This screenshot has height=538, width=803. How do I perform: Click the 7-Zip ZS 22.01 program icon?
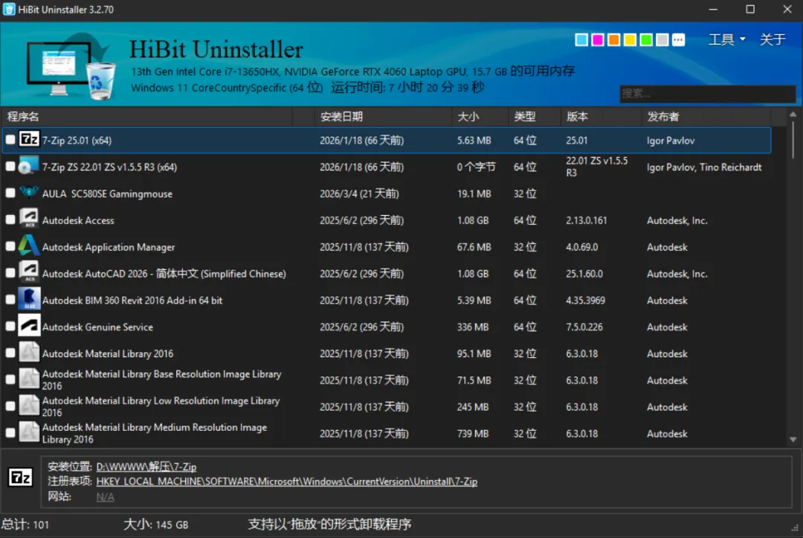pos(29,166)
